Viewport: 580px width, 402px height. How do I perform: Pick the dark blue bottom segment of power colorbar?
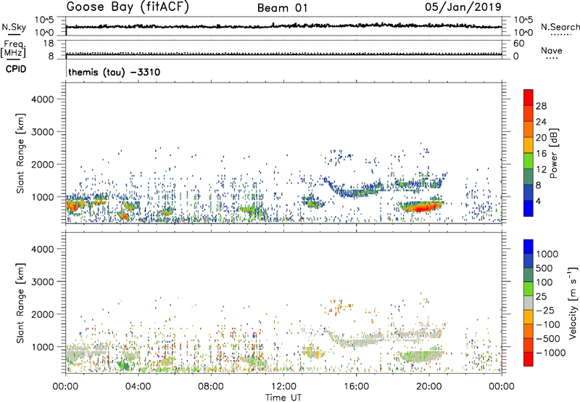pos(529,208)
